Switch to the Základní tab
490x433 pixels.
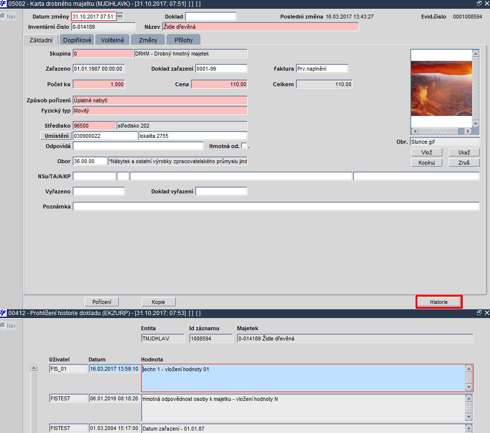pyautogui.click(x=41, y=40)
